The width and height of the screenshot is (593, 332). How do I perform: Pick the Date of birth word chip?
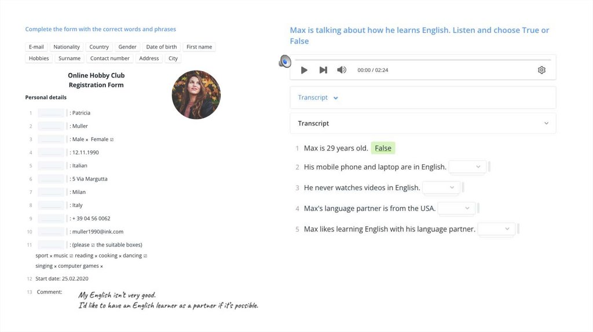pos(162,47)
